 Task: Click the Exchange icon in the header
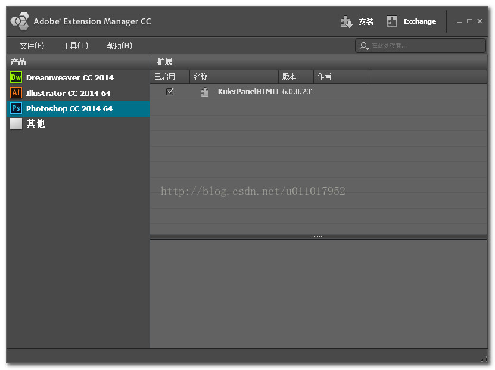tap(392, 22)
